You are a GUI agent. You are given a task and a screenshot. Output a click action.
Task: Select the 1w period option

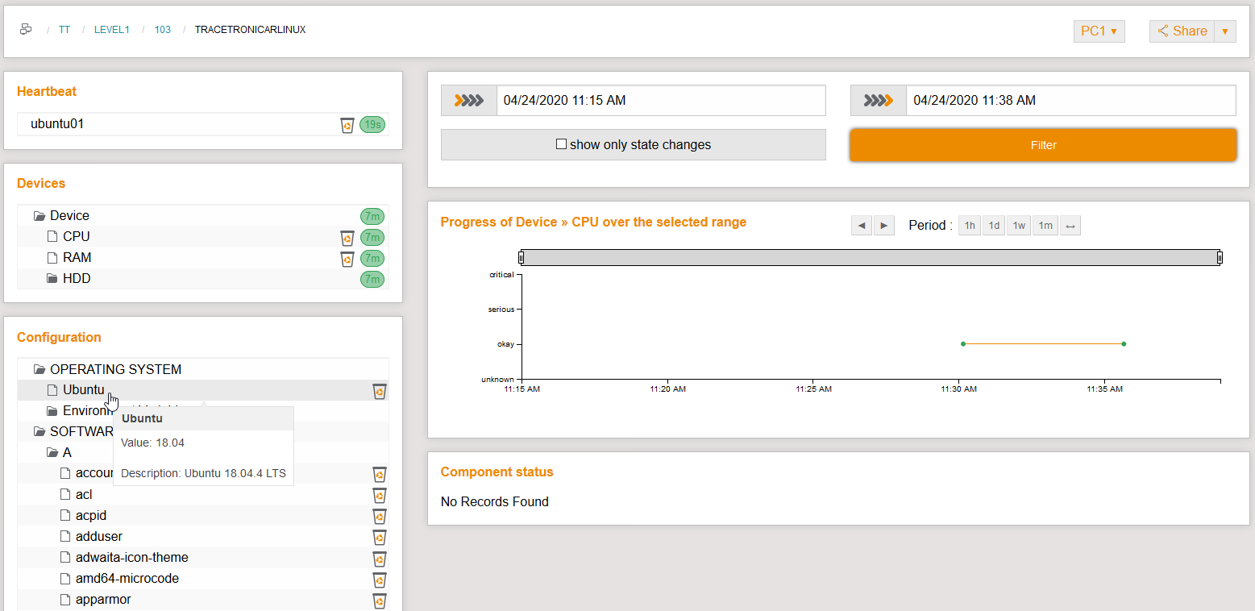coord(1020,226)
